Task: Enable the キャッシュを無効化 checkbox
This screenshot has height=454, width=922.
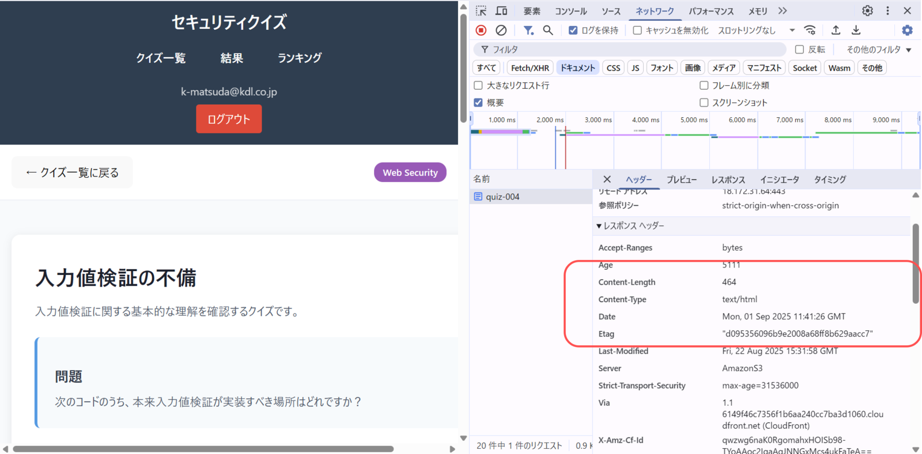Action: pyautogui.click(x=637, y=30)
